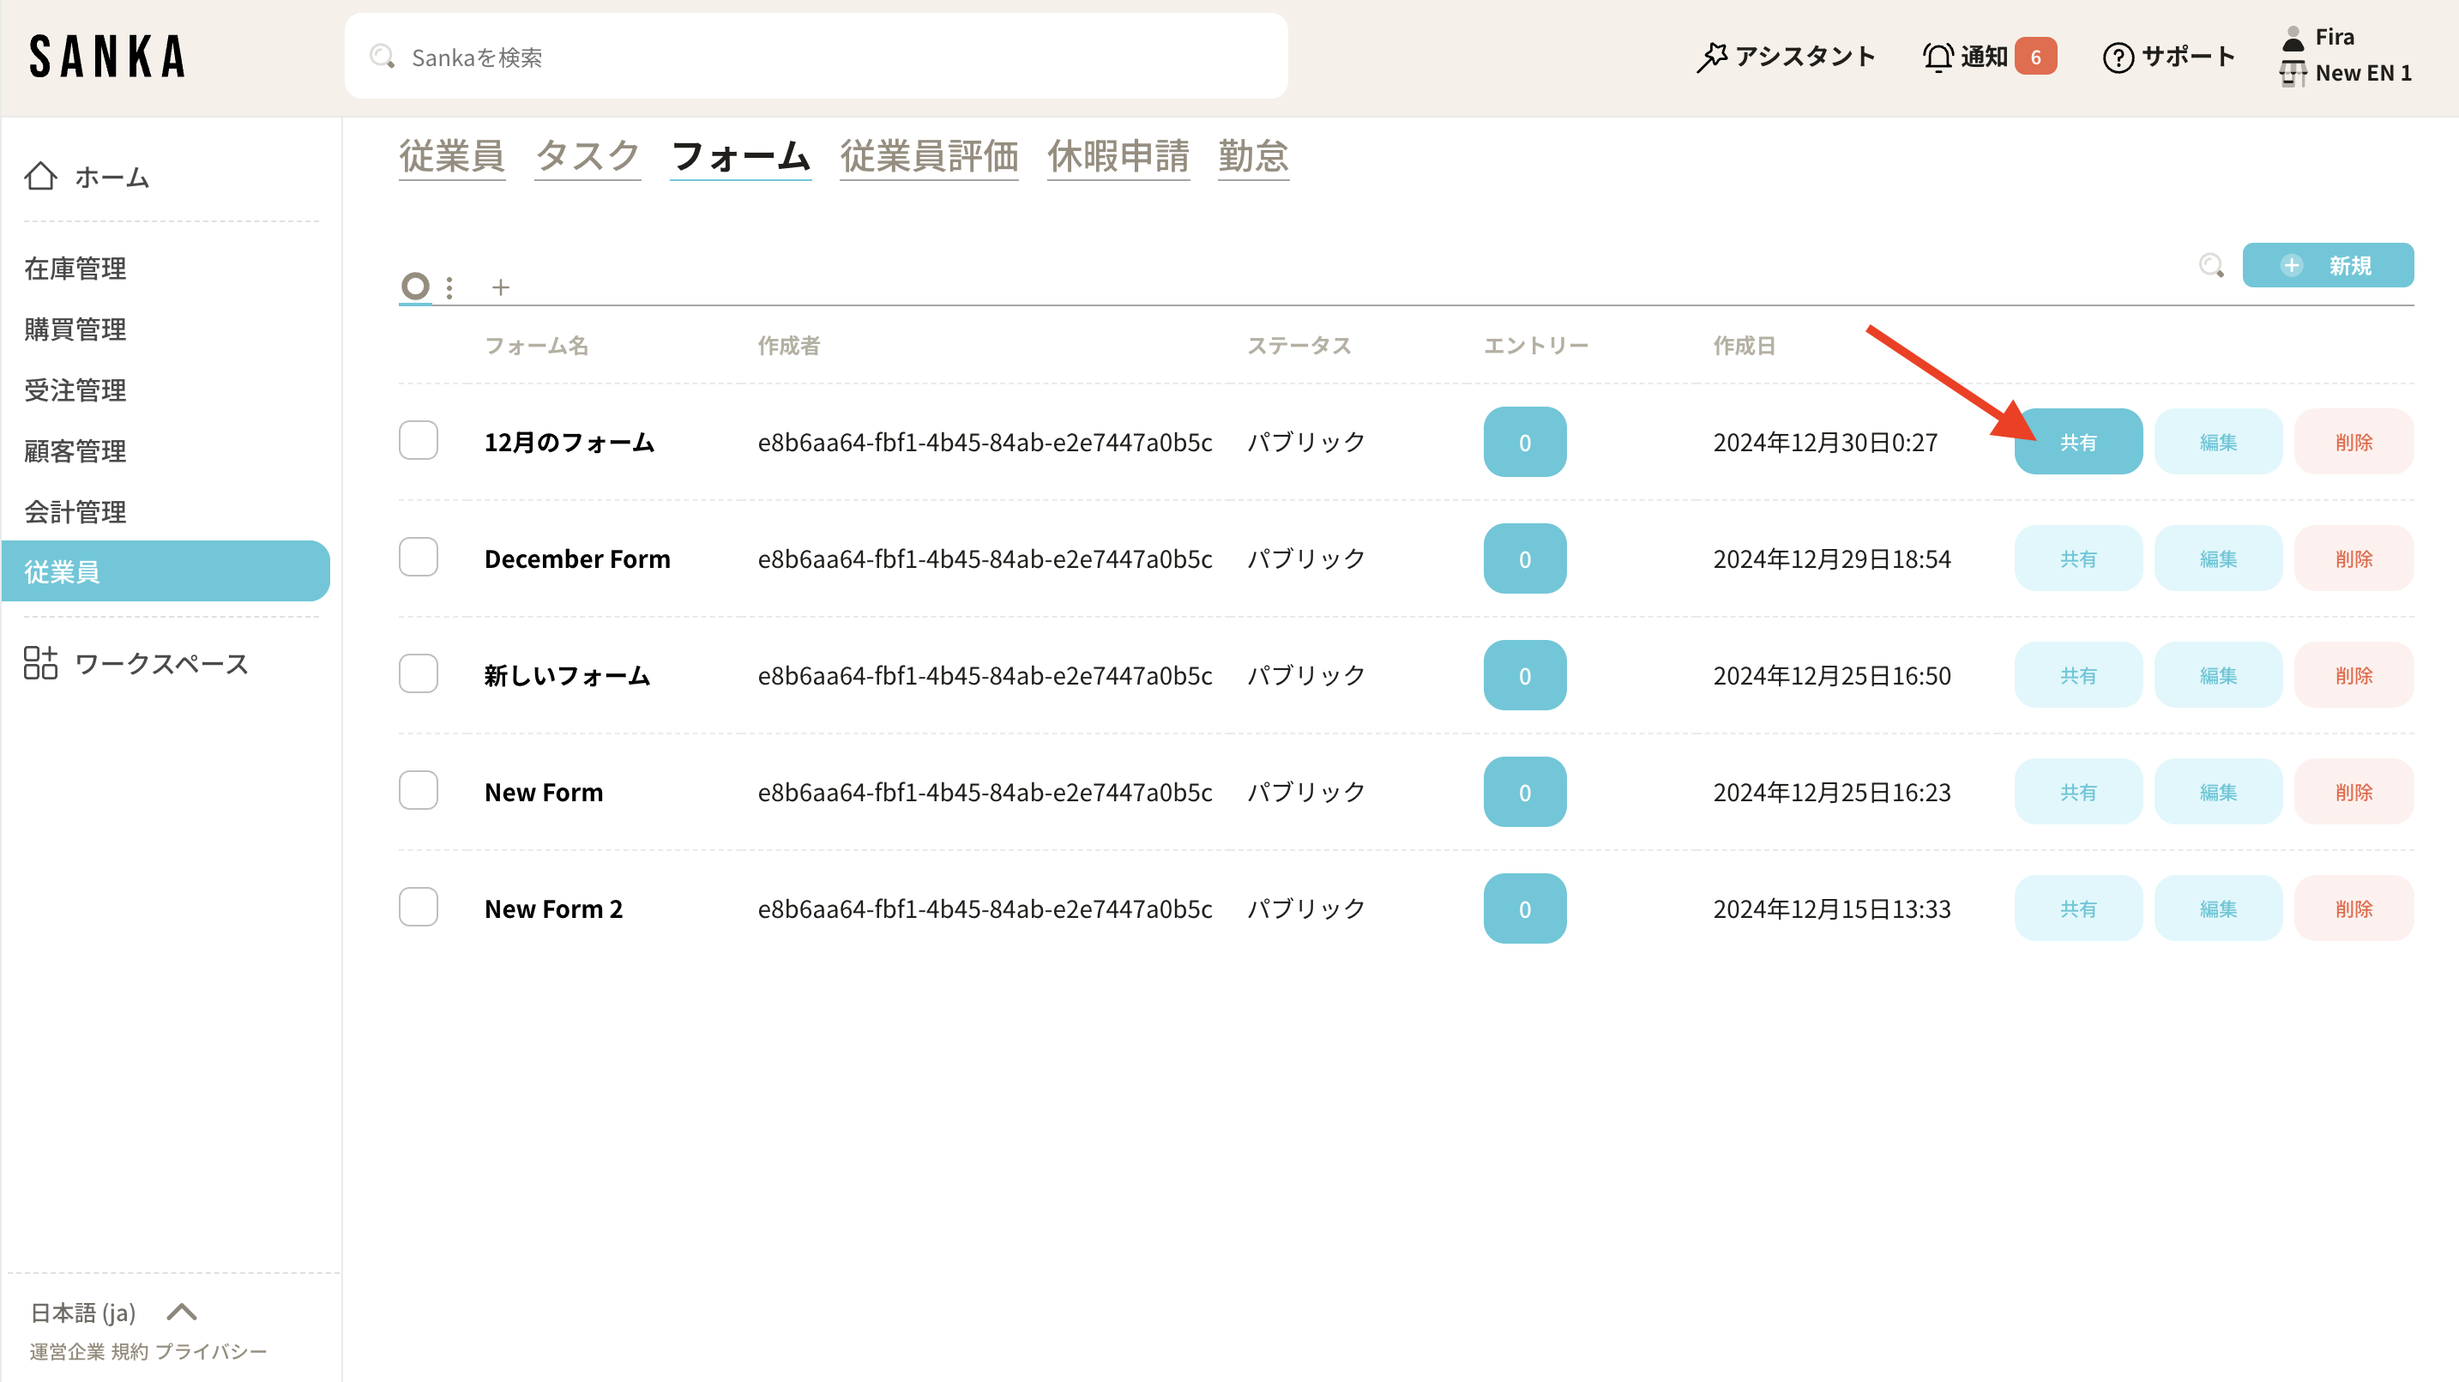Open notifications bell icon
The width and height of the screenshot is (2459, 1382).
point(1937,57)
